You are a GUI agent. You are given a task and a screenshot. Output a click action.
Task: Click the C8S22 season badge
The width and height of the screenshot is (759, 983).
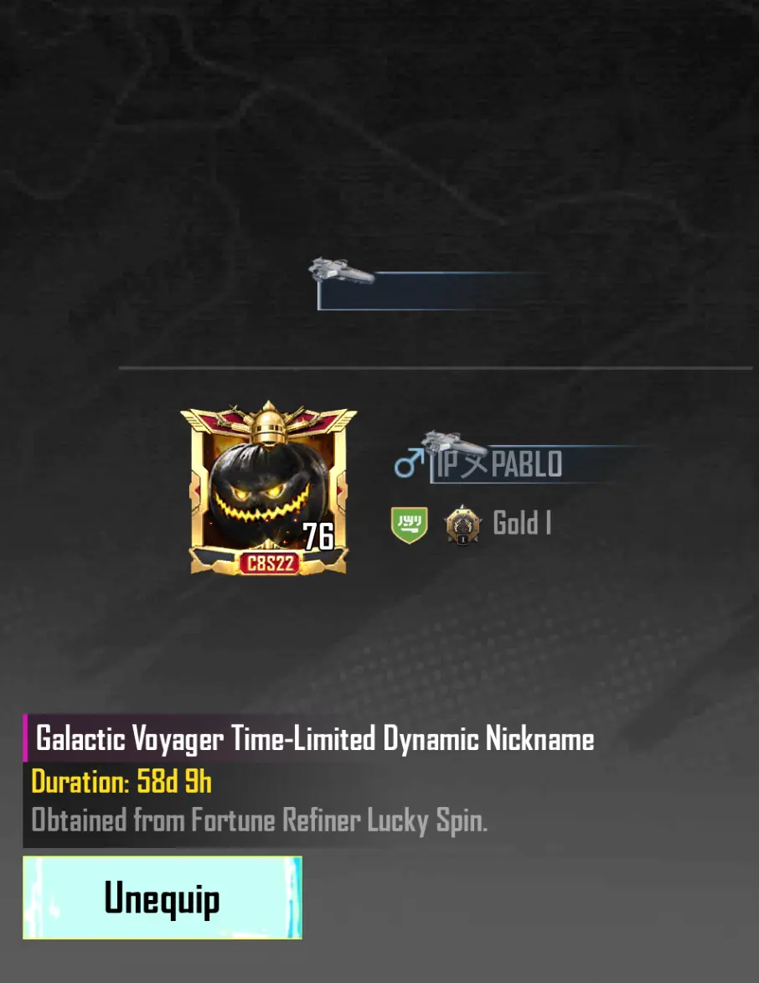(x=270, y=563)
